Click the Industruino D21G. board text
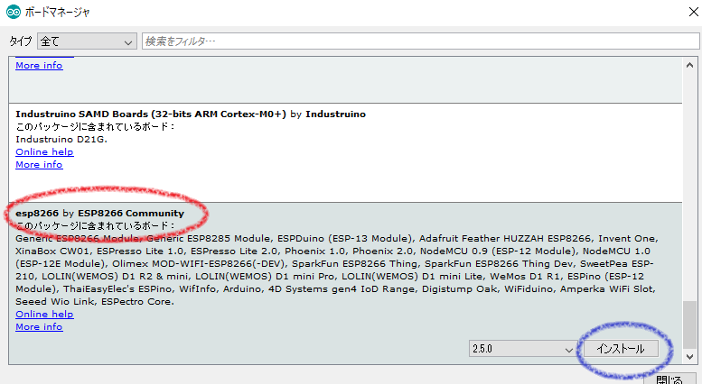This screenshot has width=702, height=384. pyautogui.click(x=61, y=140)
